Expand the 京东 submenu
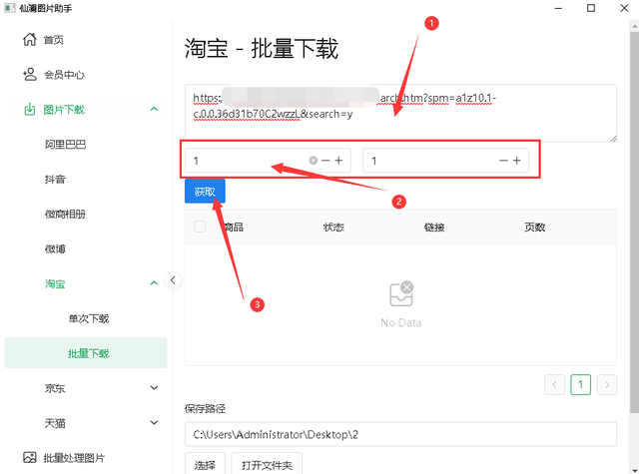639x474 pixels. tap(154, 388)
